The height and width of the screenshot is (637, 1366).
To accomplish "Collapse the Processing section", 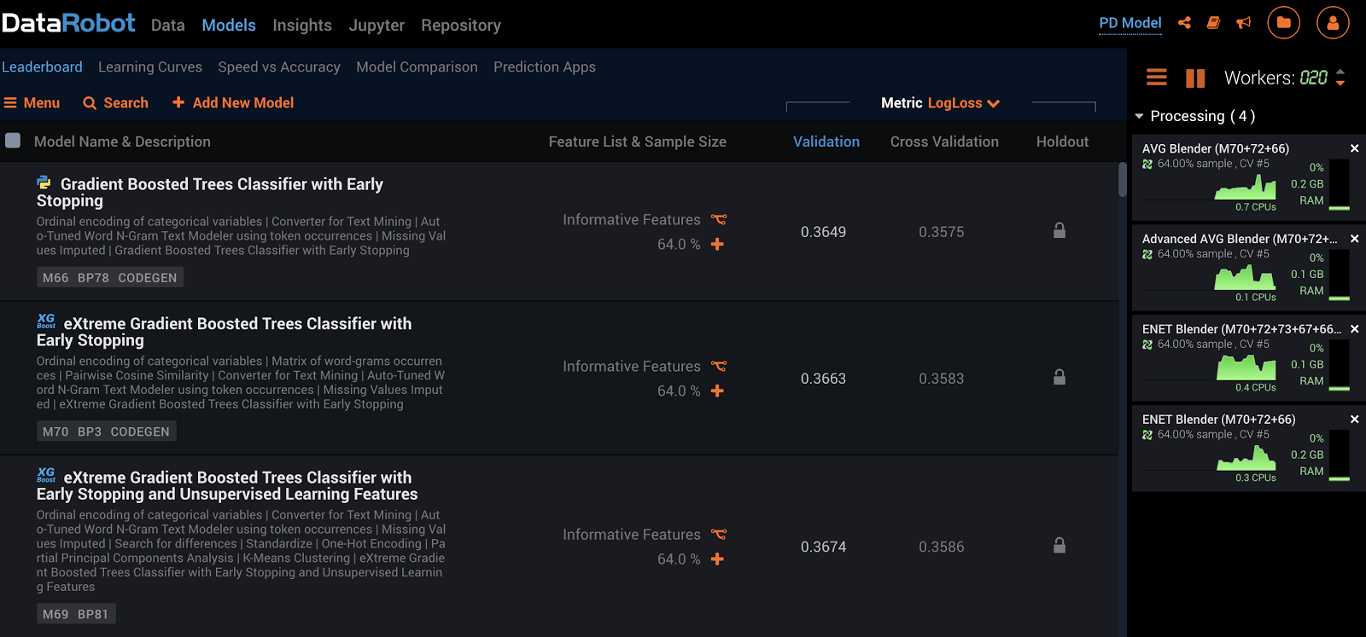I will [x=1139, y=116].
